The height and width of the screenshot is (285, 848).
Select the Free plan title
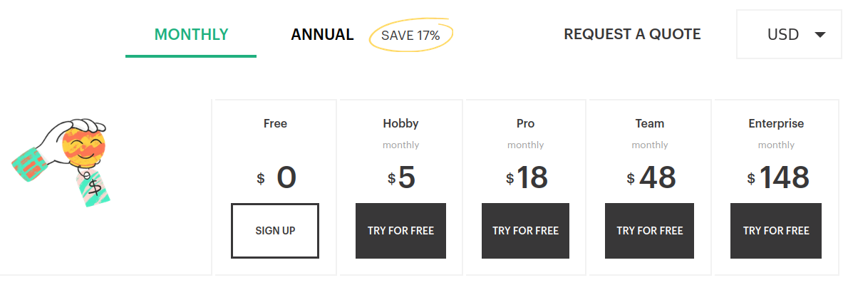coord(275,123)
